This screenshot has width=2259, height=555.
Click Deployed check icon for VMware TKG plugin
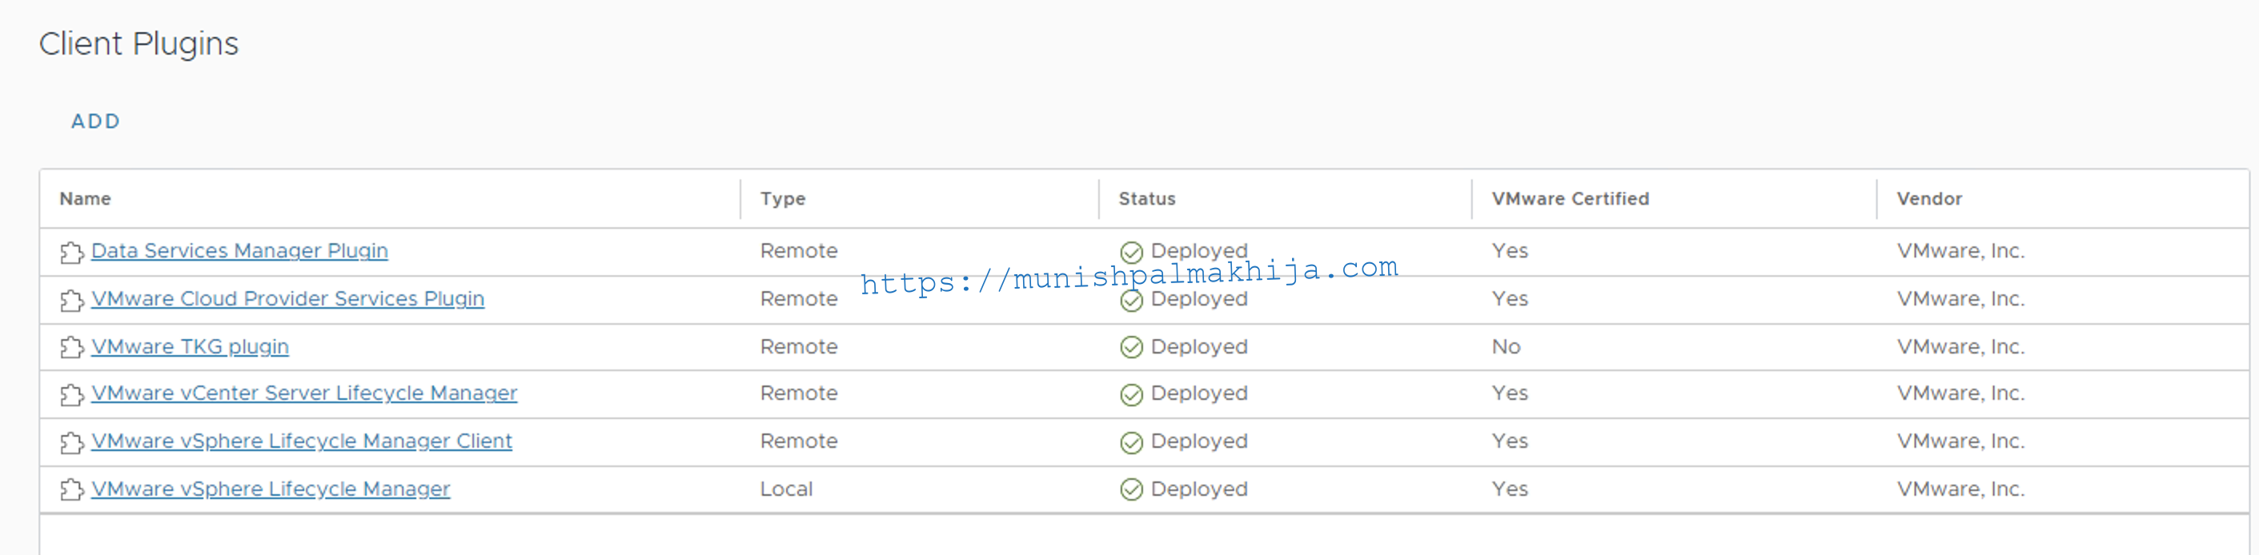click(x=1131, y=348)
